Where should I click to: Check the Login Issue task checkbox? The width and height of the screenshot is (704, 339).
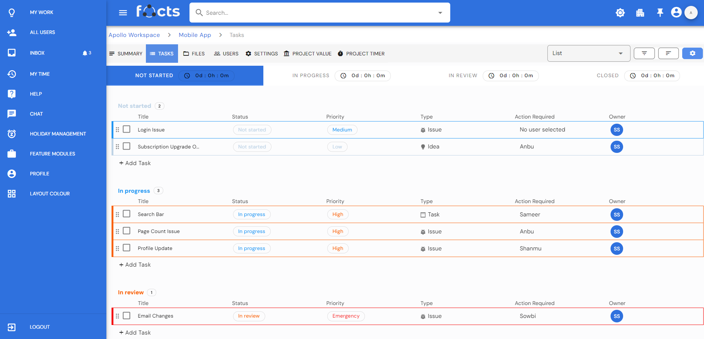(x=127, y=129)
